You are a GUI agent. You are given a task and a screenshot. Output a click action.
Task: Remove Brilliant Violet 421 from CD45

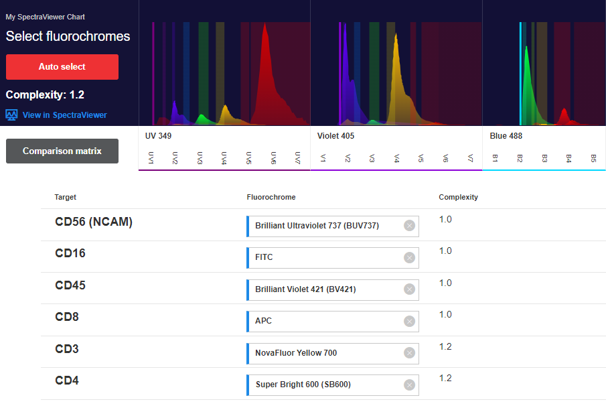coord(409,289)
